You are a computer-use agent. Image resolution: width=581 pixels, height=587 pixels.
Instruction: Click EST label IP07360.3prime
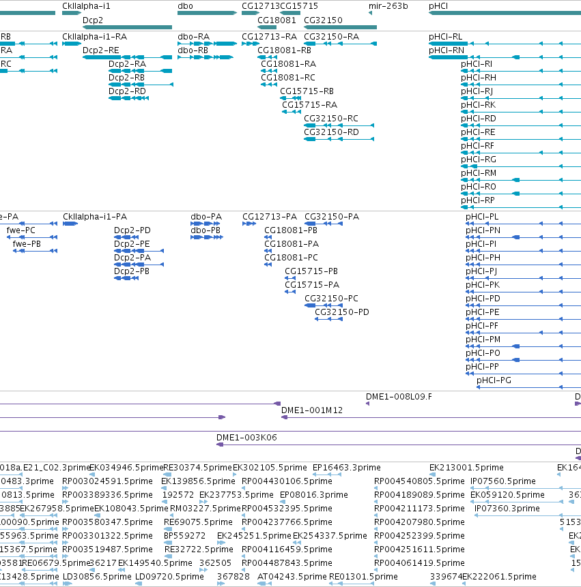click(x=507, y=509)
